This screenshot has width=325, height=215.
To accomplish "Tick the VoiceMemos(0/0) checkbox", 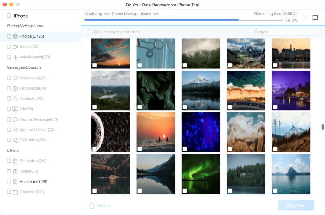I will point(9,57).
